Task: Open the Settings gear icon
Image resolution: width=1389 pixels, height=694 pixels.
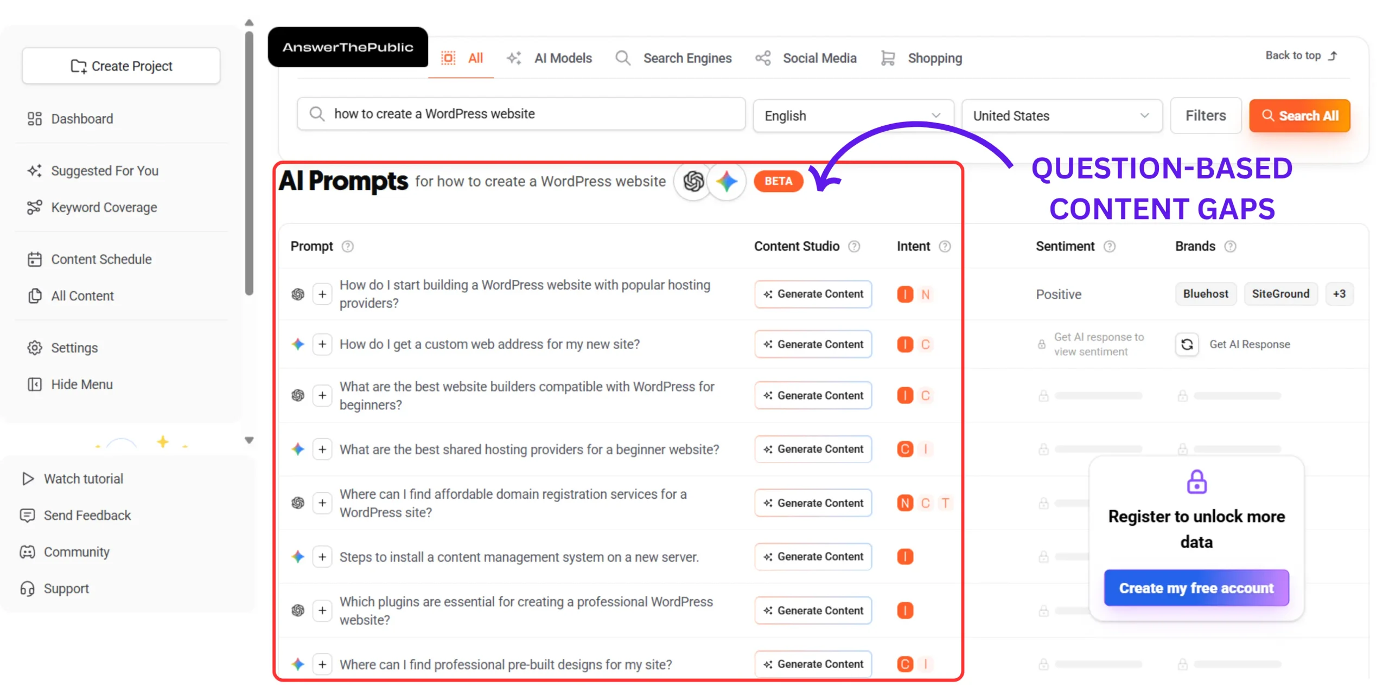Action: [x=35, y=348]
